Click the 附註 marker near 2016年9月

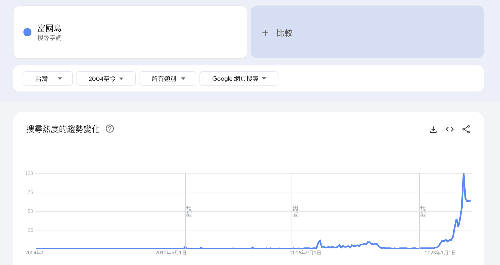point(295,211)
